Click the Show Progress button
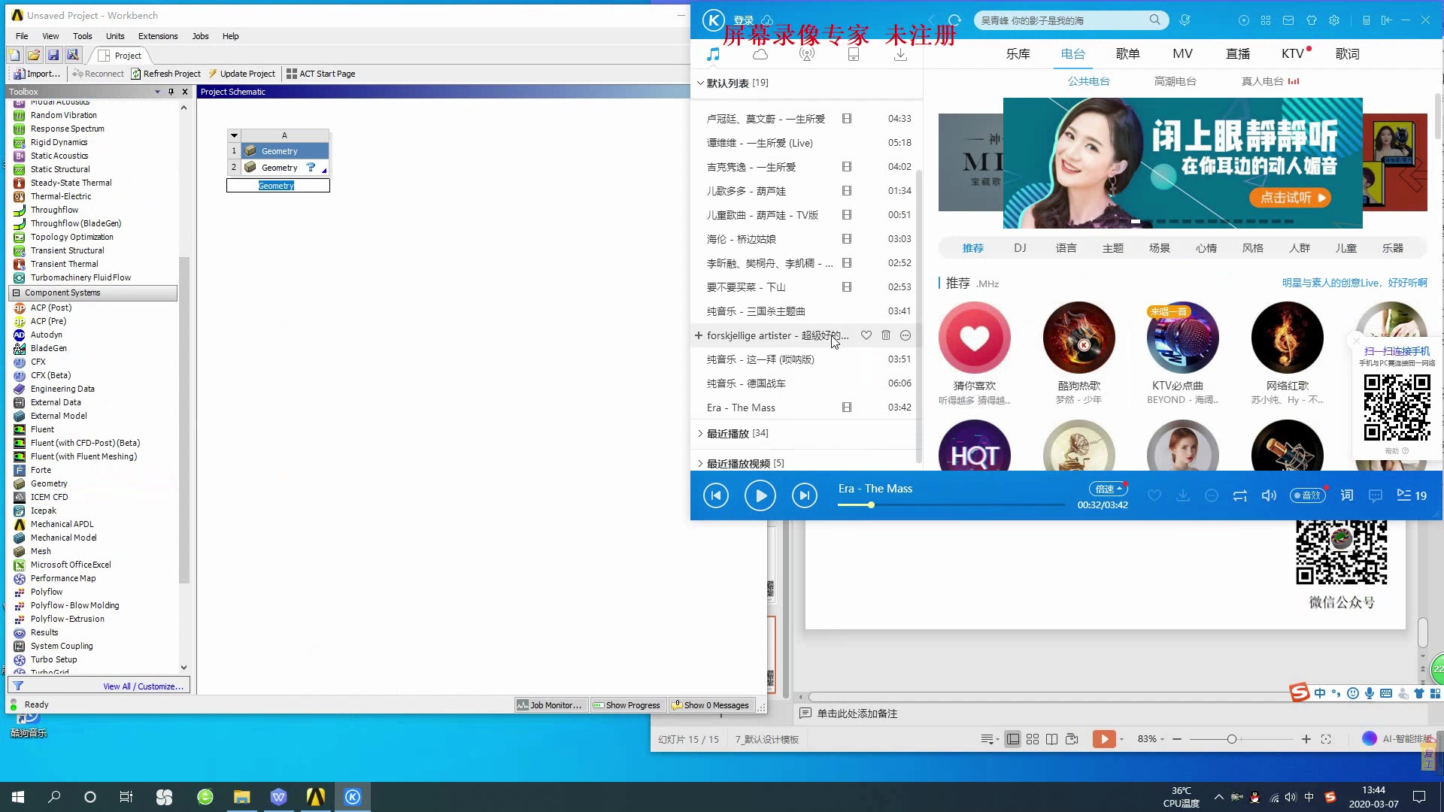This screenshot has height=812, width=1444. [626, 705]
